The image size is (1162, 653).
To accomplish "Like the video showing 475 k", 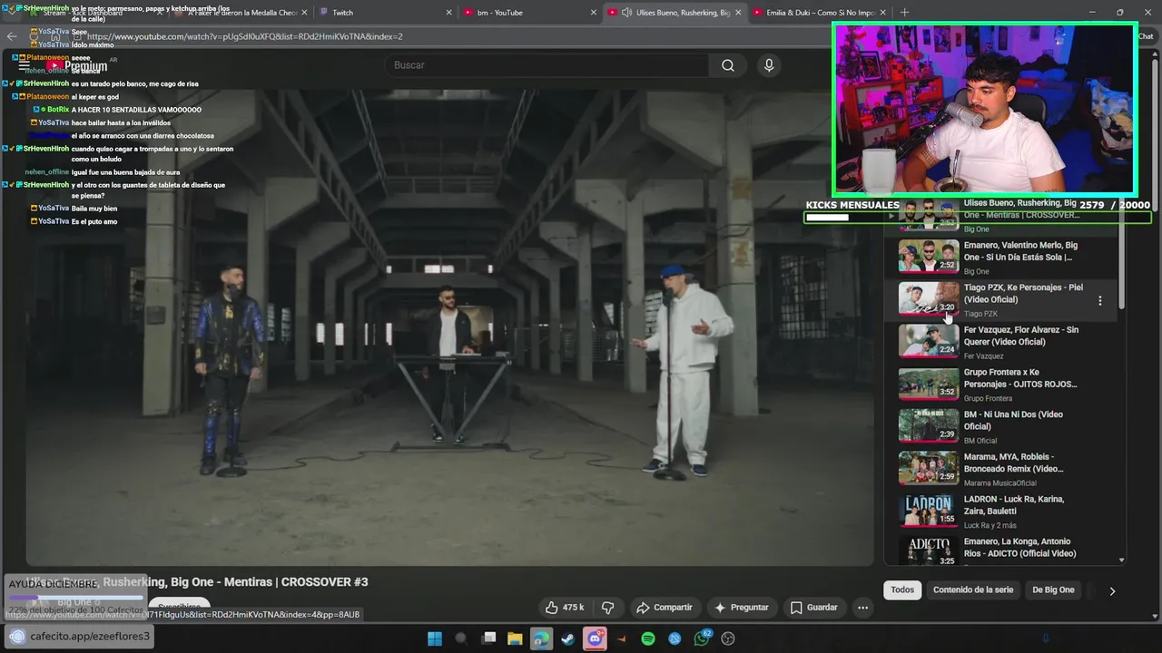I will pyautogui.click(x=564, y=608).
